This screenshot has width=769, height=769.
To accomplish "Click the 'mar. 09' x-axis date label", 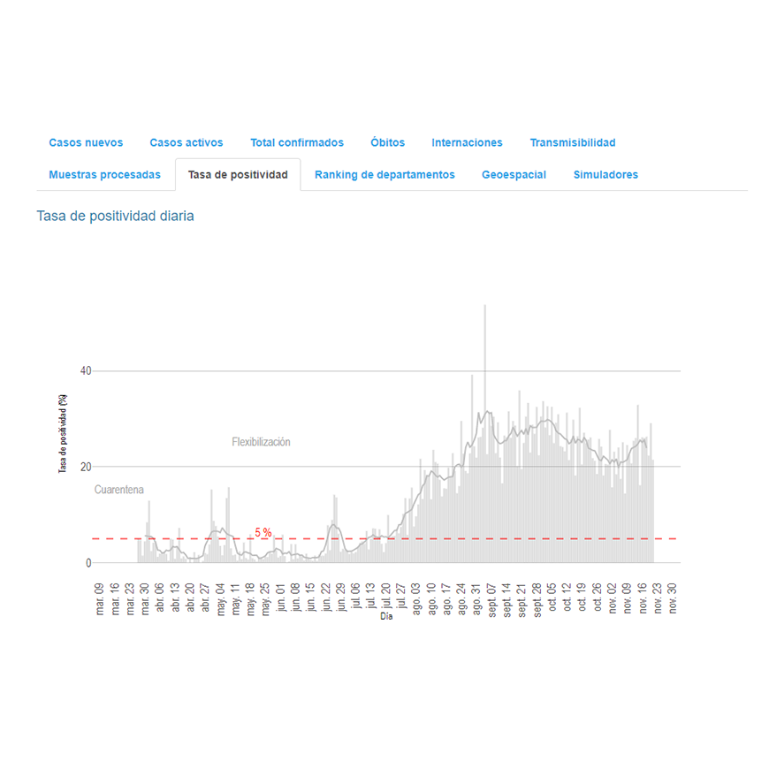I will pyautogui.click(x=100, y=596).
